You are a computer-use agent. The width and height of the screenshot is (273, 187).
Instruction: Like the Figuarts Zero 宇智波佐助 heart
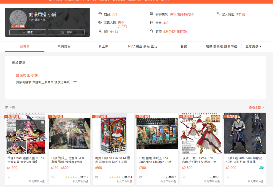(228, 177)
